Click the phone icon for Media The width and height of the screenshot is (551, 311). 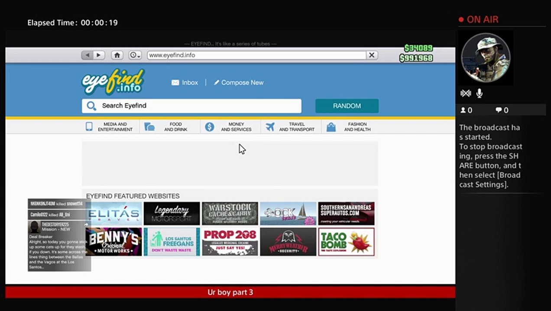89,127
